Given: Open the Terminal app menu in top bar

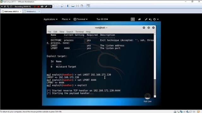Looking at the screenshot, I should click(81, 19).
